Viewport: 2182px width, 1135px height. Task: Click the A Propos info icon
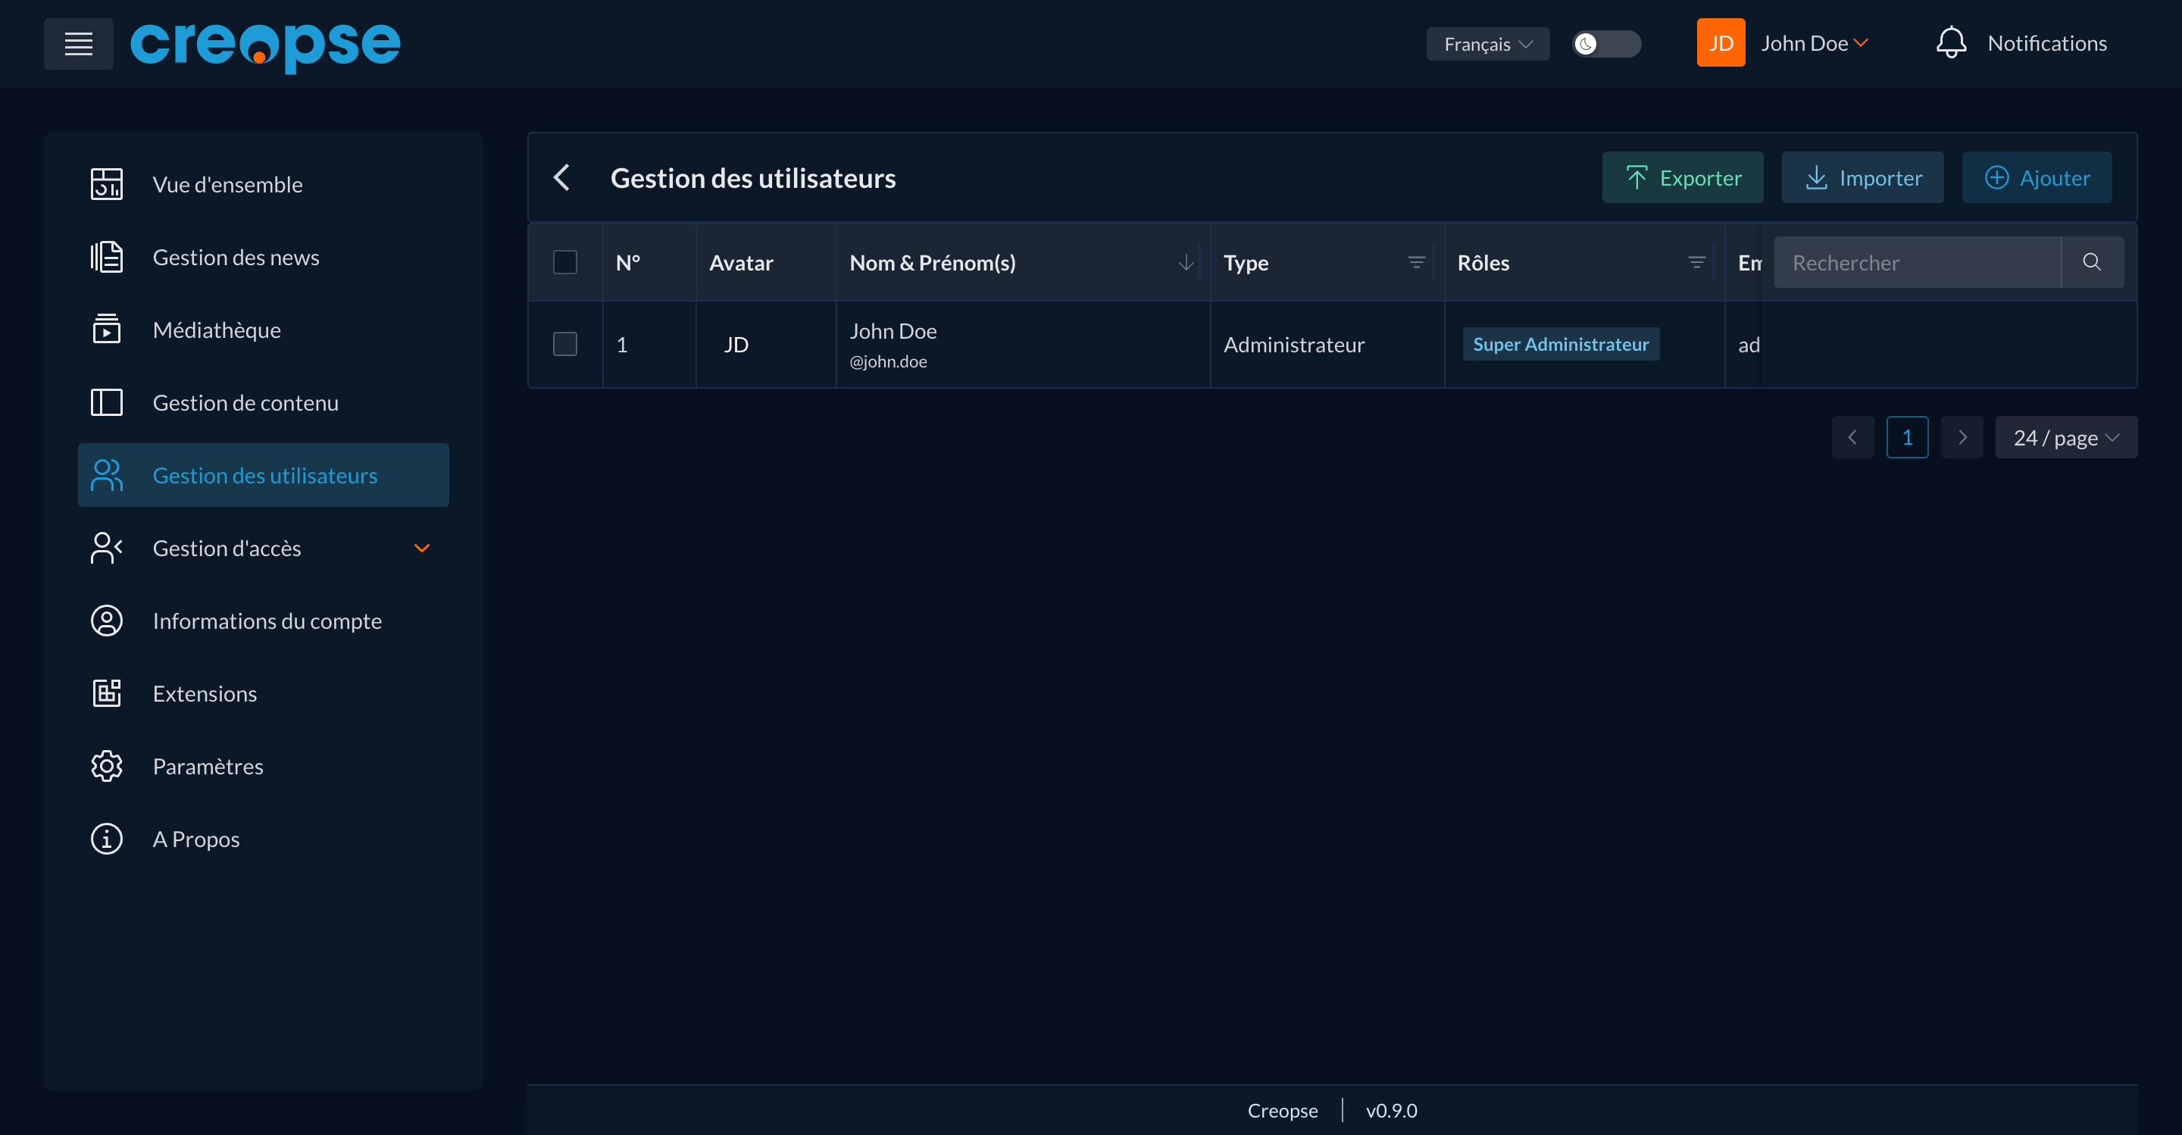107,840
